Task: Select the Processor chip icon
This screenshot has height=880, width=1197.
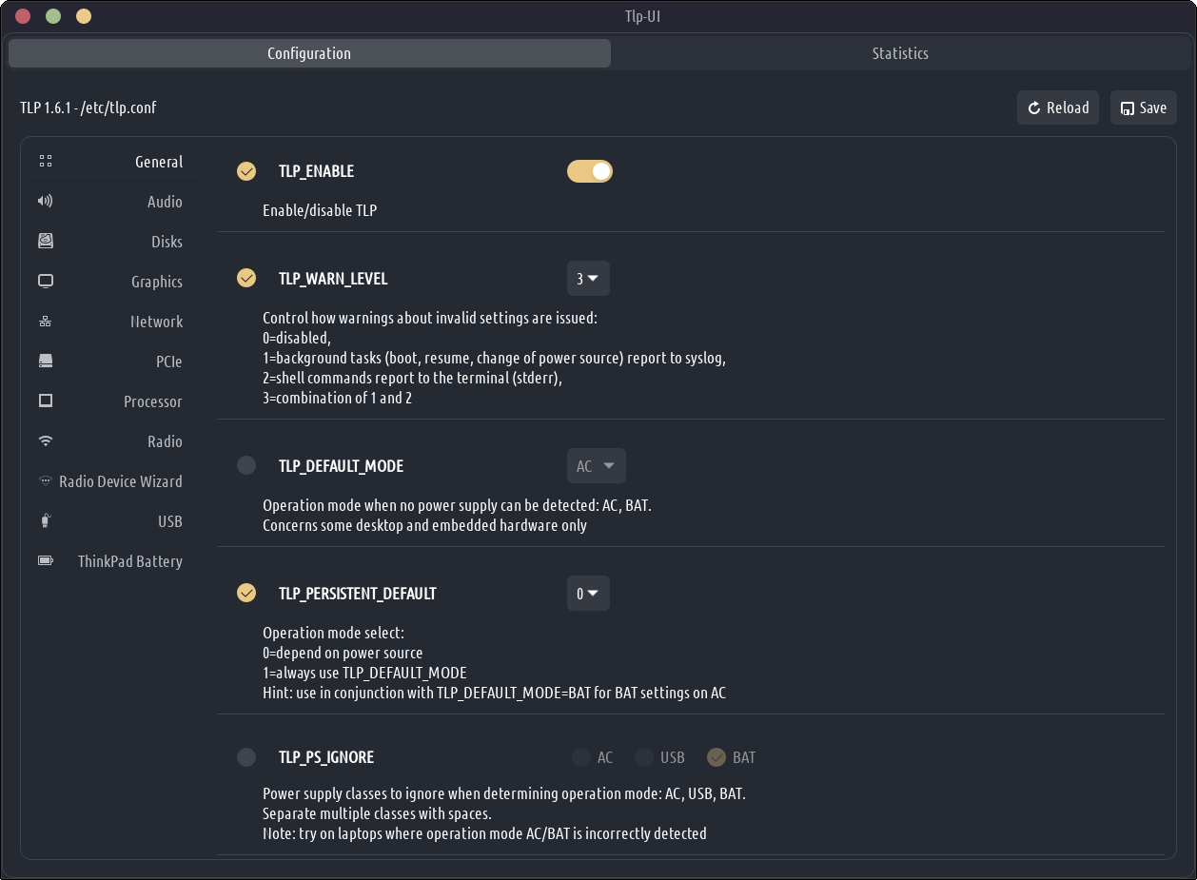Action: [x=46, y=401]
